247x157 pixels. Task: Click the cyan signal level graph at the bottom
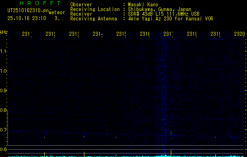pos(126,156)
